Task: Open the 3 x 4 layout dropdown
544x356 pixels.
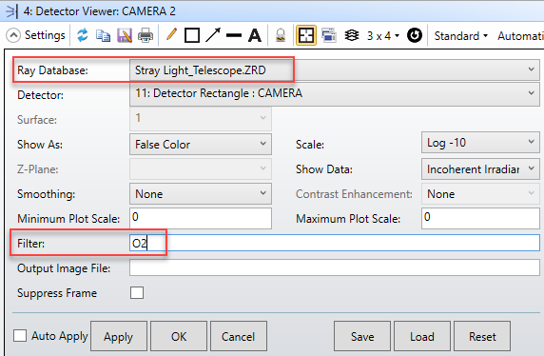Action: pos(383,36)
